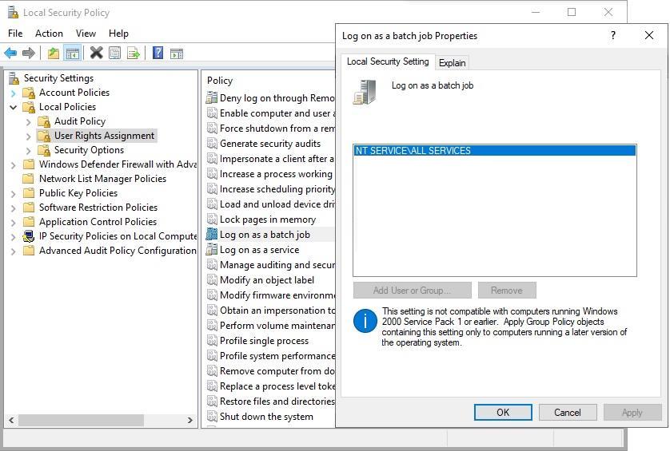Expand the Audit Policy node
Image resolution: width=670 pixels, height=451 pixels.
(x=29, y=121)
